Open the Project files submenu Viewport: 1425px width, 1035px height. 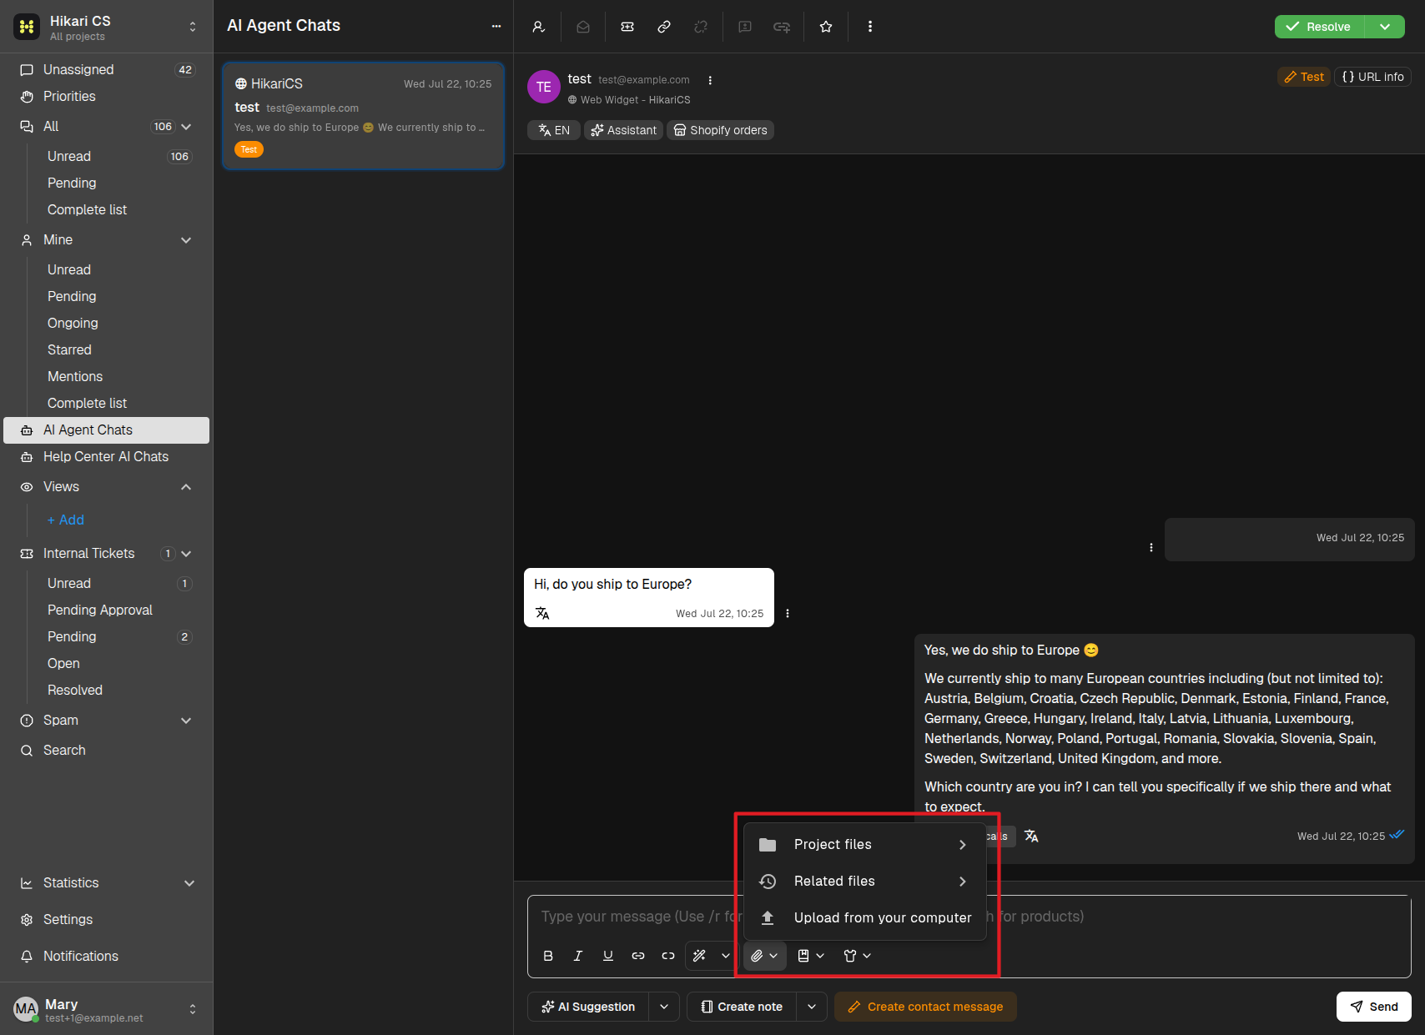(x=865, y=844)
